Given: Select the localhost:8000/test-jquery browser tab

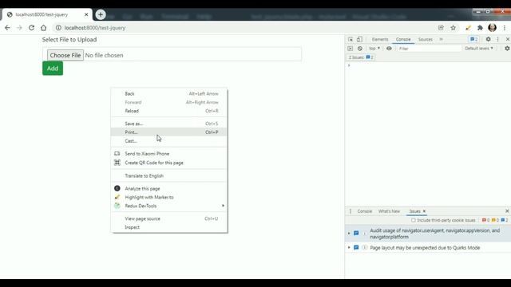Looking at the screenshot, I should coord(47,14).
